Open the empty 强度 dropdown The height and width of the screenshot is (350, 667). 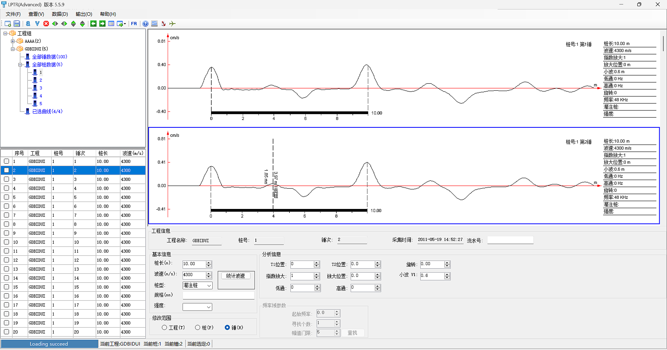197,307
